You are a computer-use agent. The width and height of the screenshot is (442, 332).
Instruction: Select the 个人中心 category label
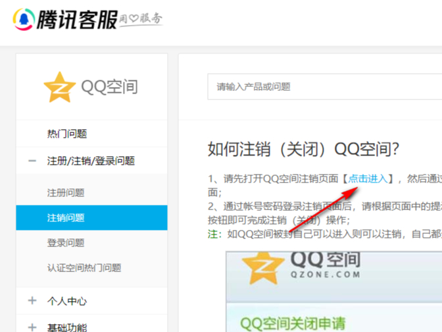[67, 301]
